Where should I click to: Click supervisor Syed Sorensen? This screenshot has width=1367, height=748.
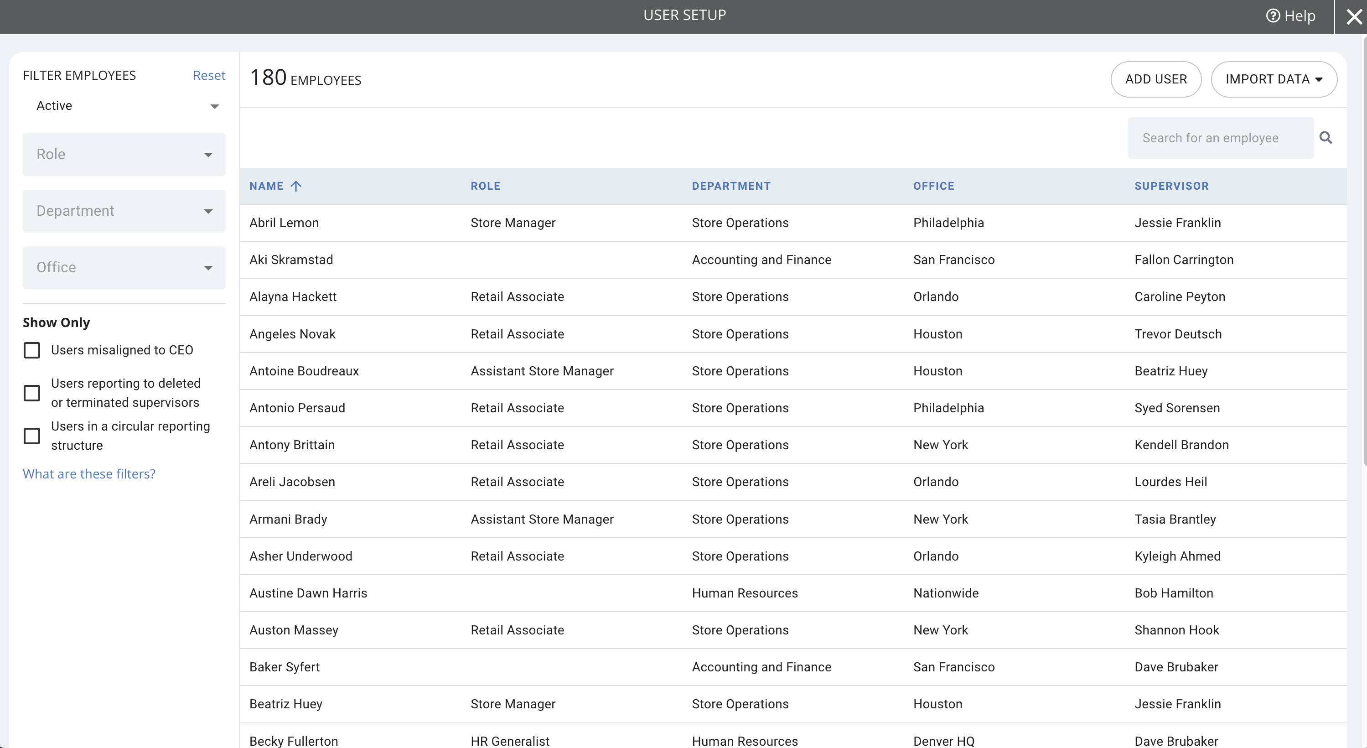(x=1177, y=408)
